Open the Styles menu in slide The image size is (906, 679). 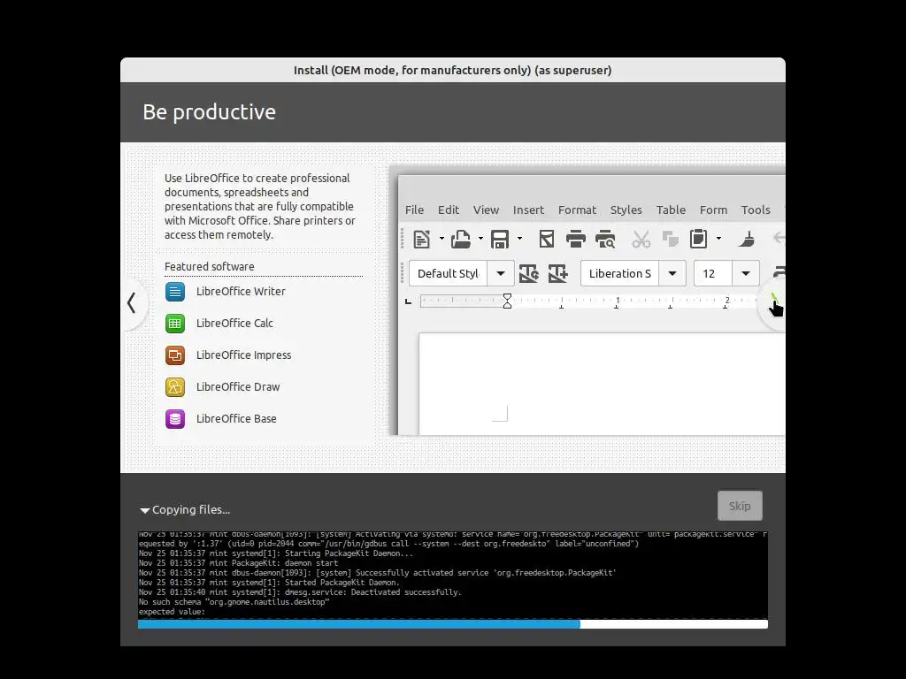626,210
